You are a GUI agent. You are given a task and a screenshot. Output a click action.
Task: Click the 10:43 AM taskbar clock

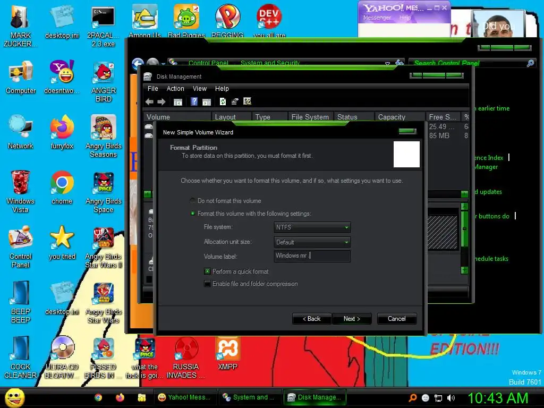pyautogui.click(x=498, y=398)
